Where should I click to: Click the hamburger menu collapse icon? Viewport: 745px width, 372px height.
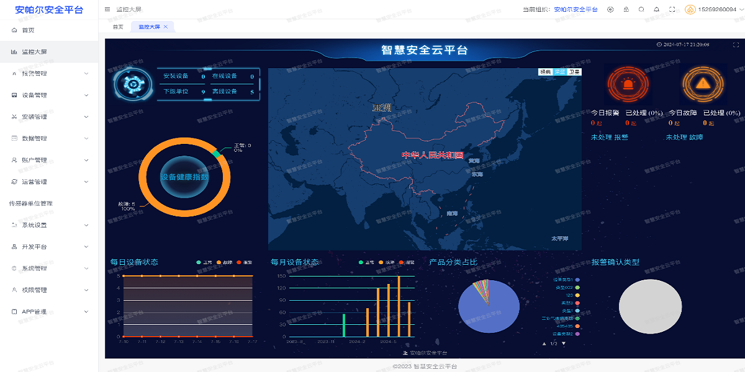(x=107, y=9)
